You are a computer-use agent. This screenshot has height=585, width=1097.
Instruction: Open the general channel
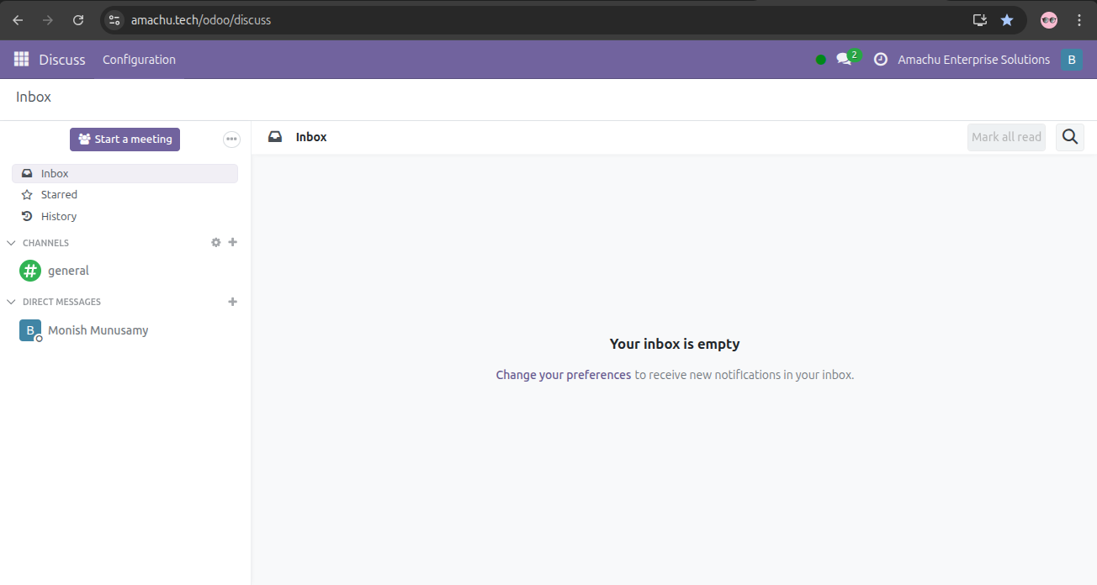click(x=68, y=271)
